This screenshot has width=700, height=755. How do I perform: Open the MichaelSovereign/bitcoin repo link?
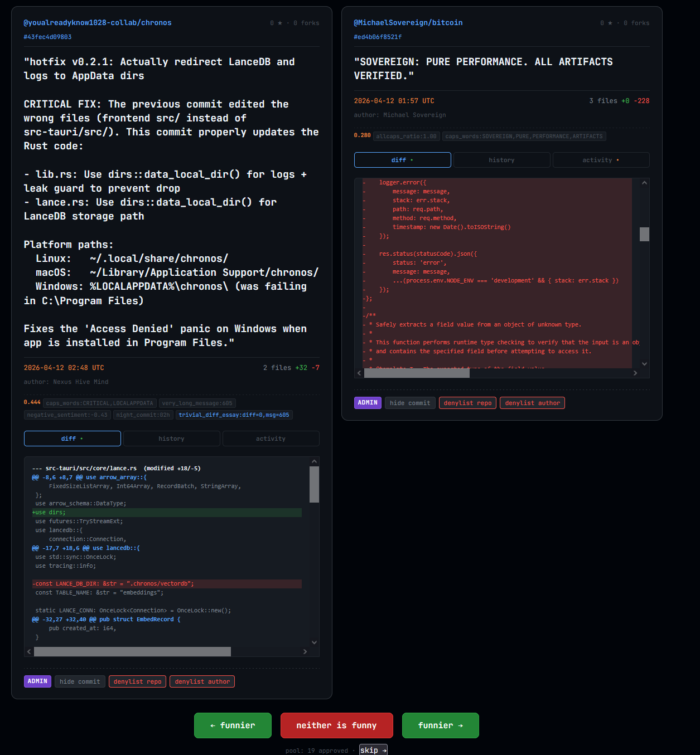pyautogui.click(x=408, y=23)
